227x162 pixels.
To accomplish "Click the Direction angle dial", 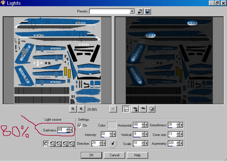I will (x=112, y=144).
